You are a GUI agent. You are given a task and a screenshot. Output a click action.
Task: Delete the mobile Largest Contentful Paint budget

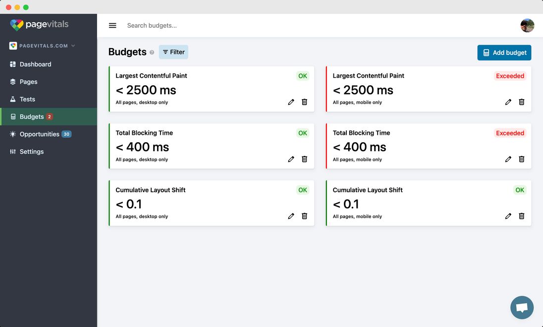(x=521, y=102)
